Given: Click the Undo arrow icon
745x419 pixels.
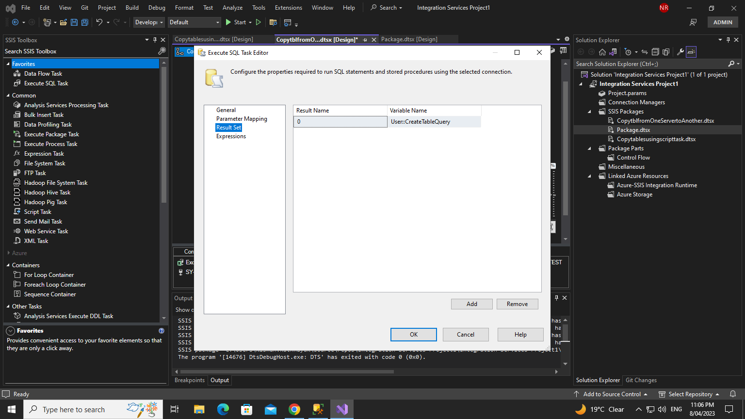Looking at the screenshot, I should [99, 22].
